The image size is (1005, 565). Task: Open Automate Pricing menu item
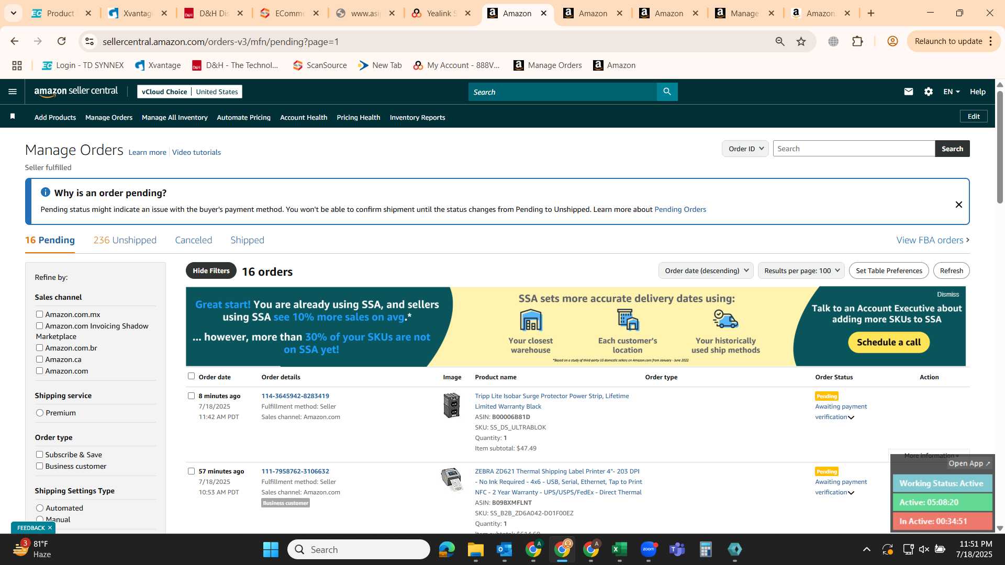[243, 118]
